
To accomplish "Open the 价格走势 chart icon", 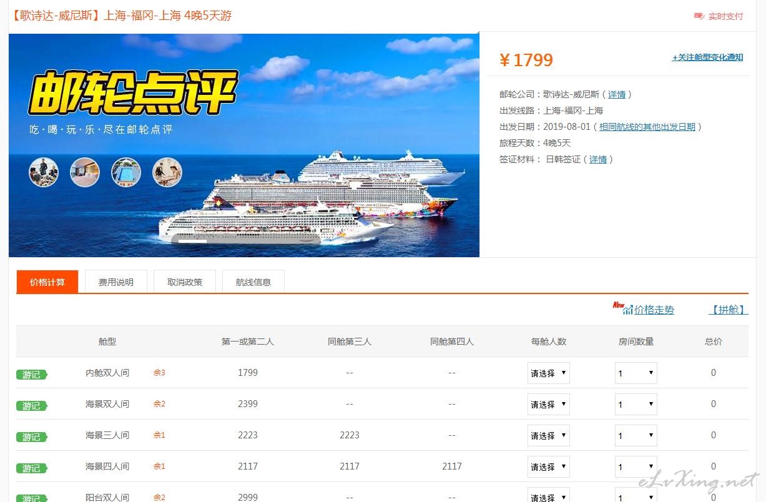I will 627,309.
